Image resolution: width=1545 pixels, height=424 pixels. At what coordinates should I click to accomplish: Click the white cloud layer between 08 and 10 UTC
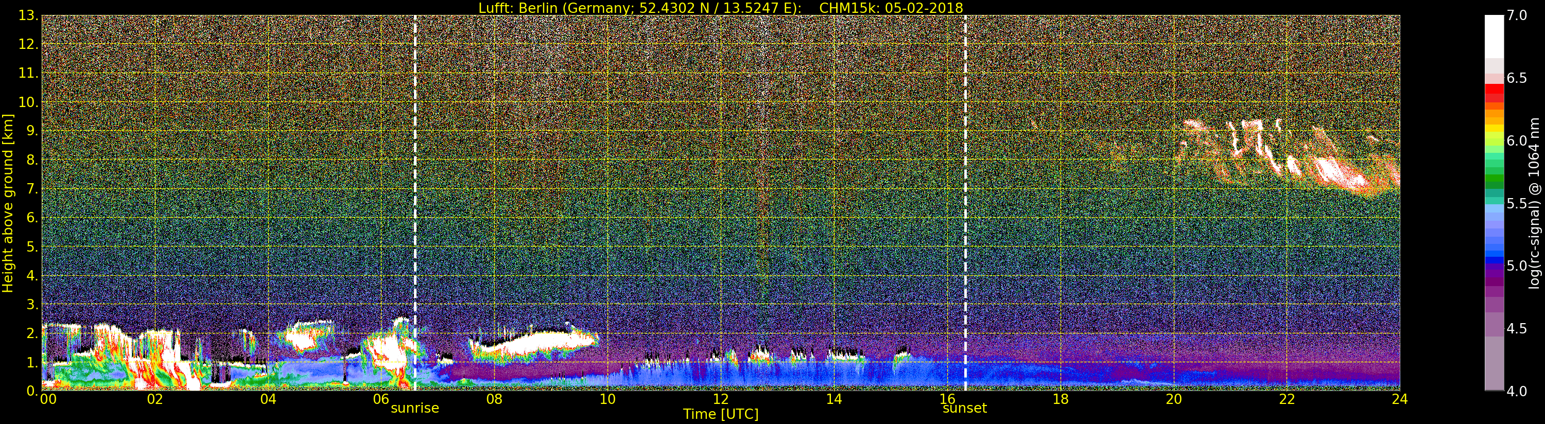click(534, 344)
